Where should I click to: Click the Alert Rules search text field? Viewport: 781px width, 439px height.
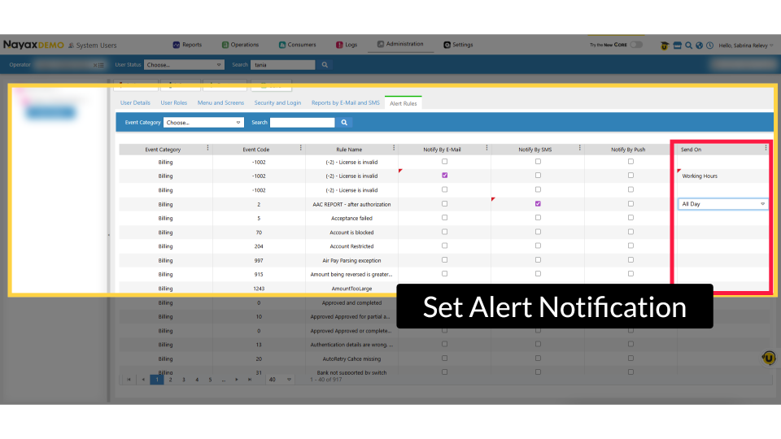click(302, 123)
